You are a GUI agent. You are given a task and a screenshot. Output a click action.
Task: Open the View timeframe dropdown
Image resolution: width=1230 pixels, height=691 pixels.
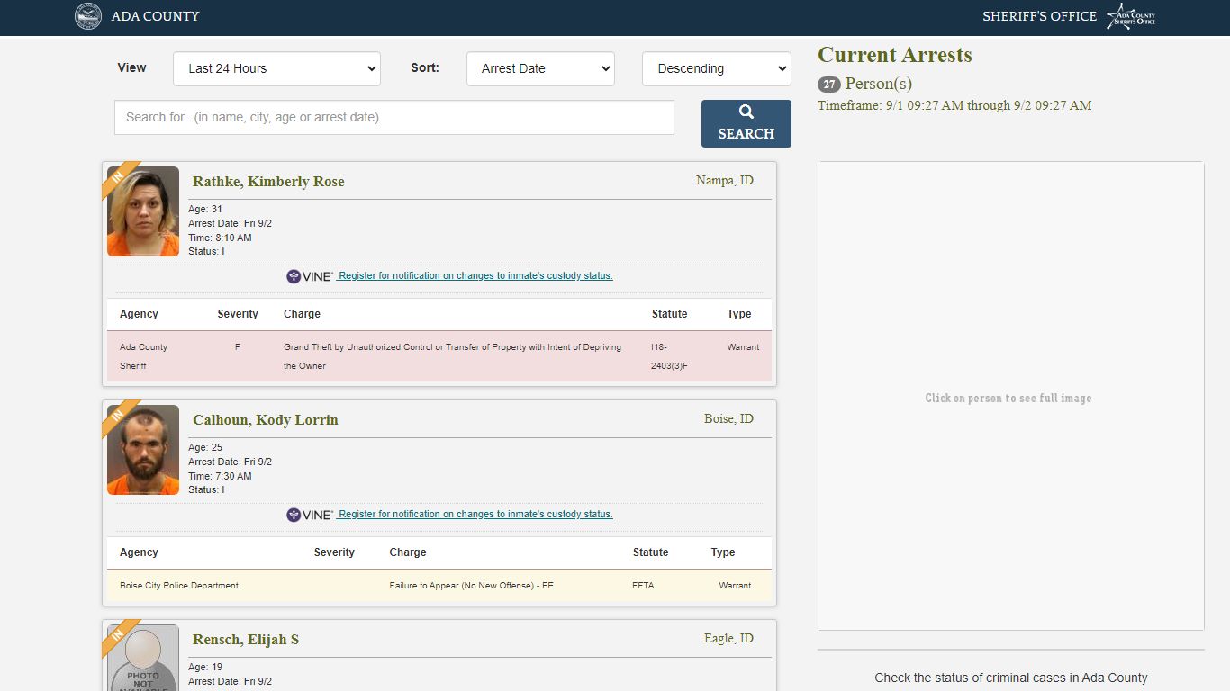[276, 68]
